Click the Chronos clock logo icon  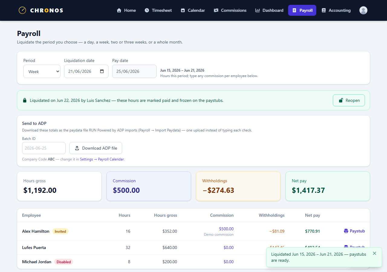tap(22, 10)
